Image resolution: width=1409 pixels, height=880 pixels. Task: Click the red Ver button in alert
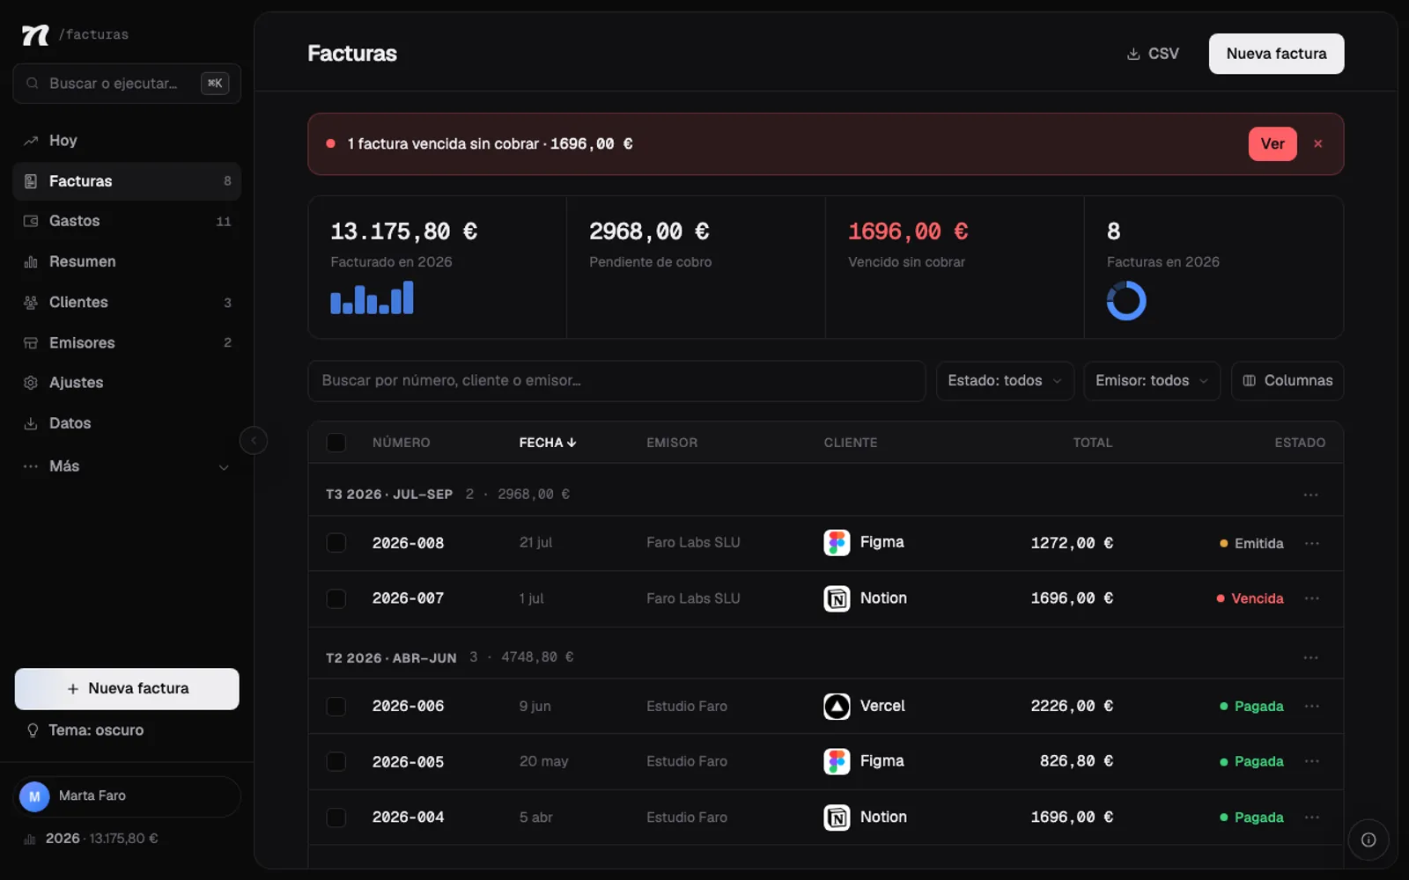click(x=1273, y=143)
